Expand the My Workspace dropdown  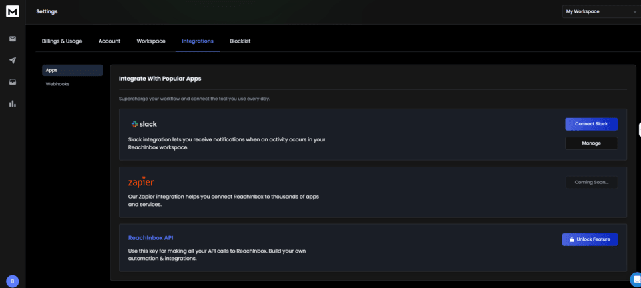(x=601, y=11)
